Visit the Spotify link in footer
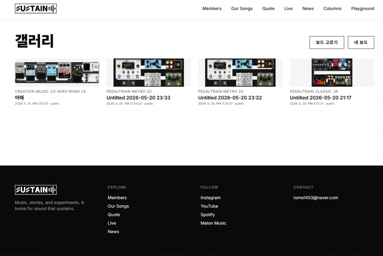383x256 pixels. click(207, 215)
